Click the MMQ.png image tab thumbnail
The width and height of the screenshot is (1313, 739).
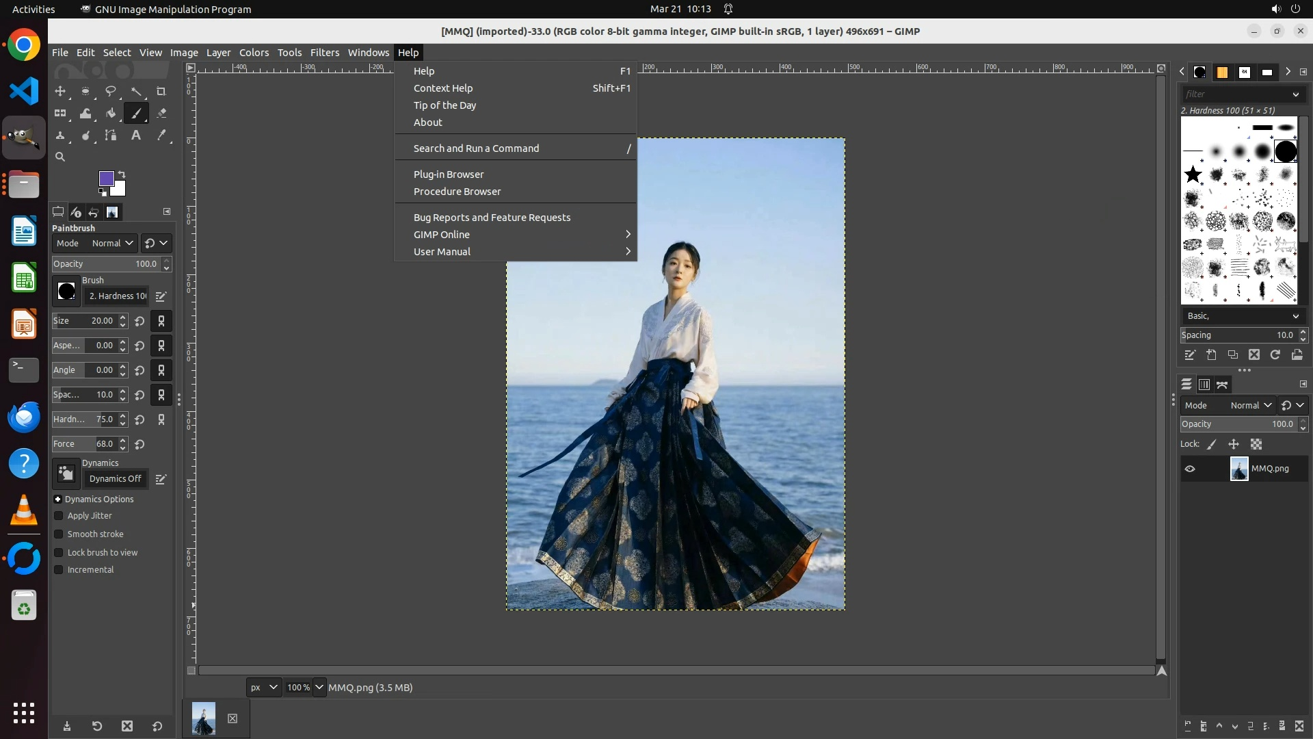204,718
